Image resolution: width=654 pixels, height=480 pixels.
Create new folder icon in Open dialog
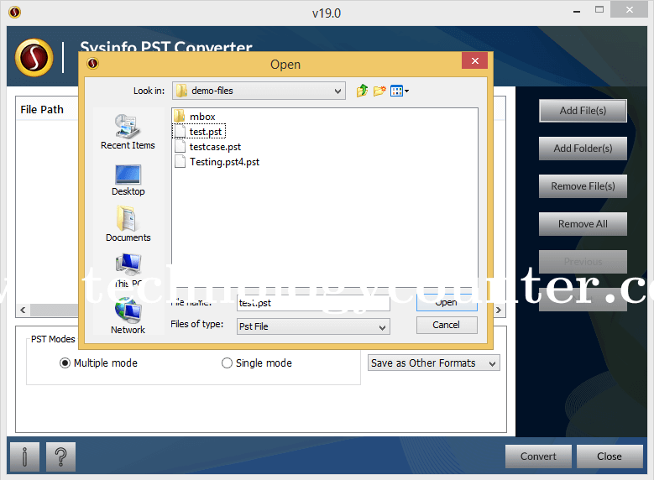[x=379, y=91]
